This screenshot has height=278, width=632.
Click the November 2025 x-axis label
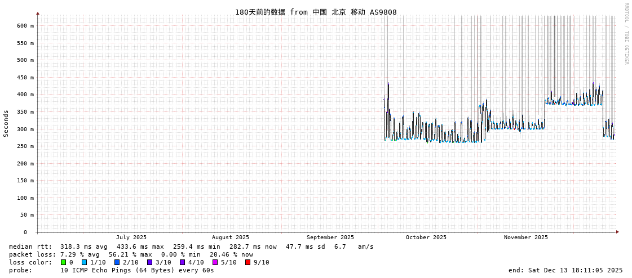coord(525,237)
